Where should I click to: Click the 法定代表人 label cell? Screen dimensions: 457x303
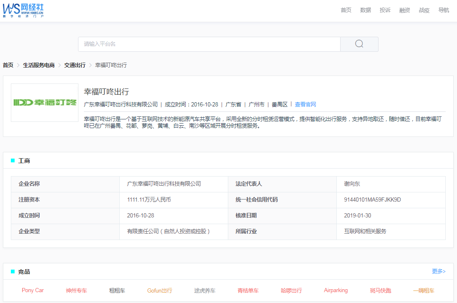[x=282, y=184]
